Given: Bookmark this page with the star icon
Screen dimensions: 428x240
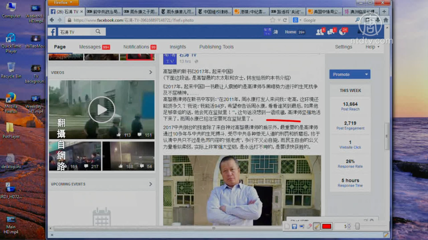Looking at the screenshot, I should [273, 20].
